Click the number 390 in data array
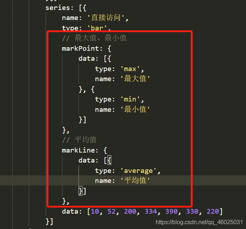Viewport: 246px width, 229px height. click(x=172, y=211)
